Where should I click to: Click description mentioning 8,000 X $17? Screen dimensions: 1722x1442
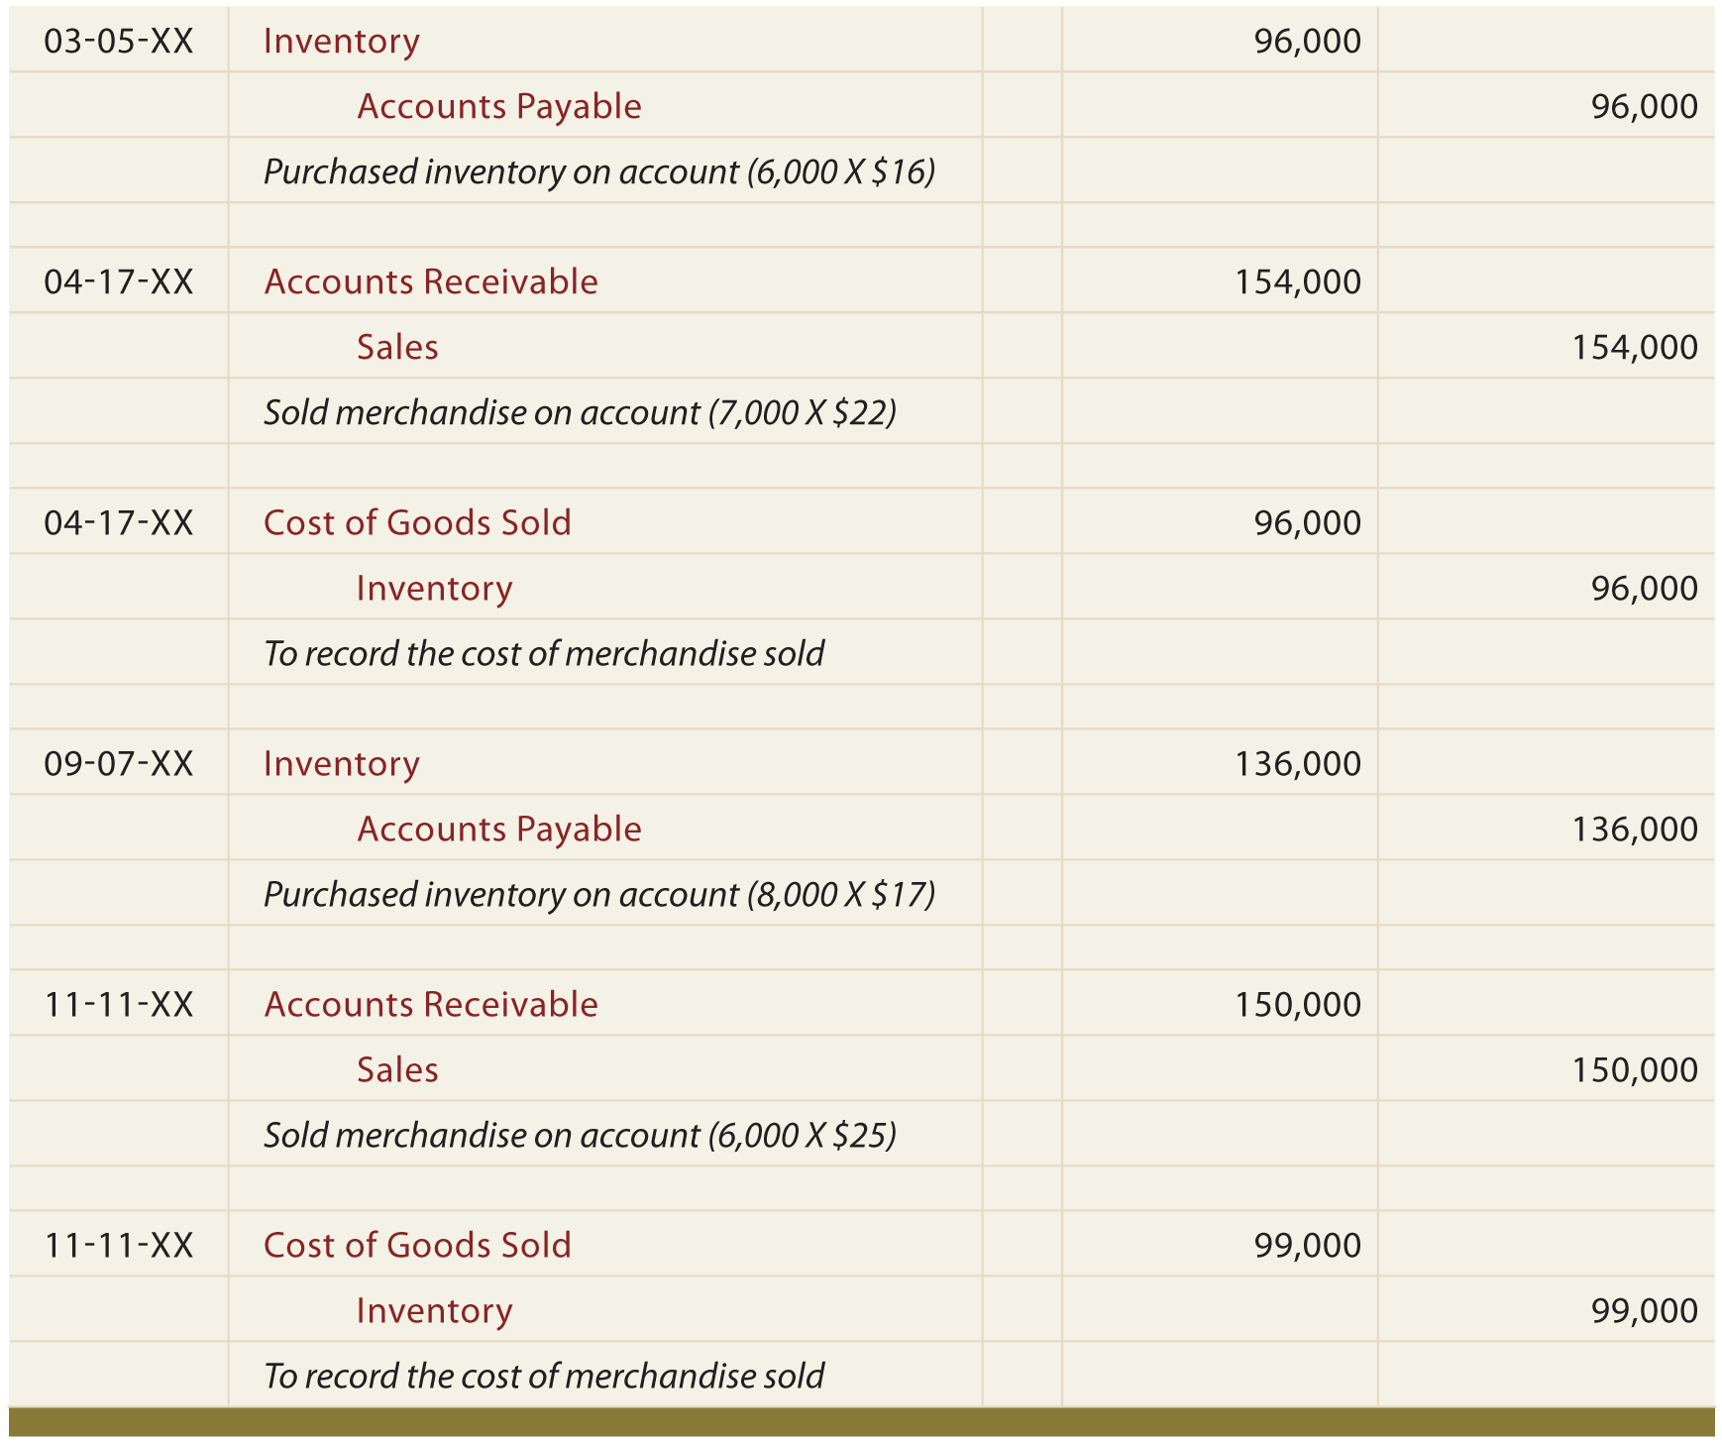(x=599, y=895)
